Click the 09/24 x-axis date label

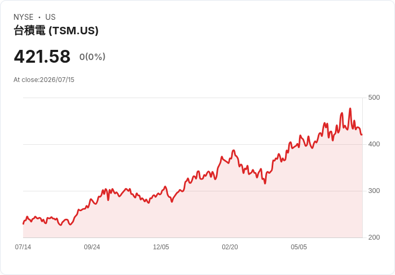(92, 247)
